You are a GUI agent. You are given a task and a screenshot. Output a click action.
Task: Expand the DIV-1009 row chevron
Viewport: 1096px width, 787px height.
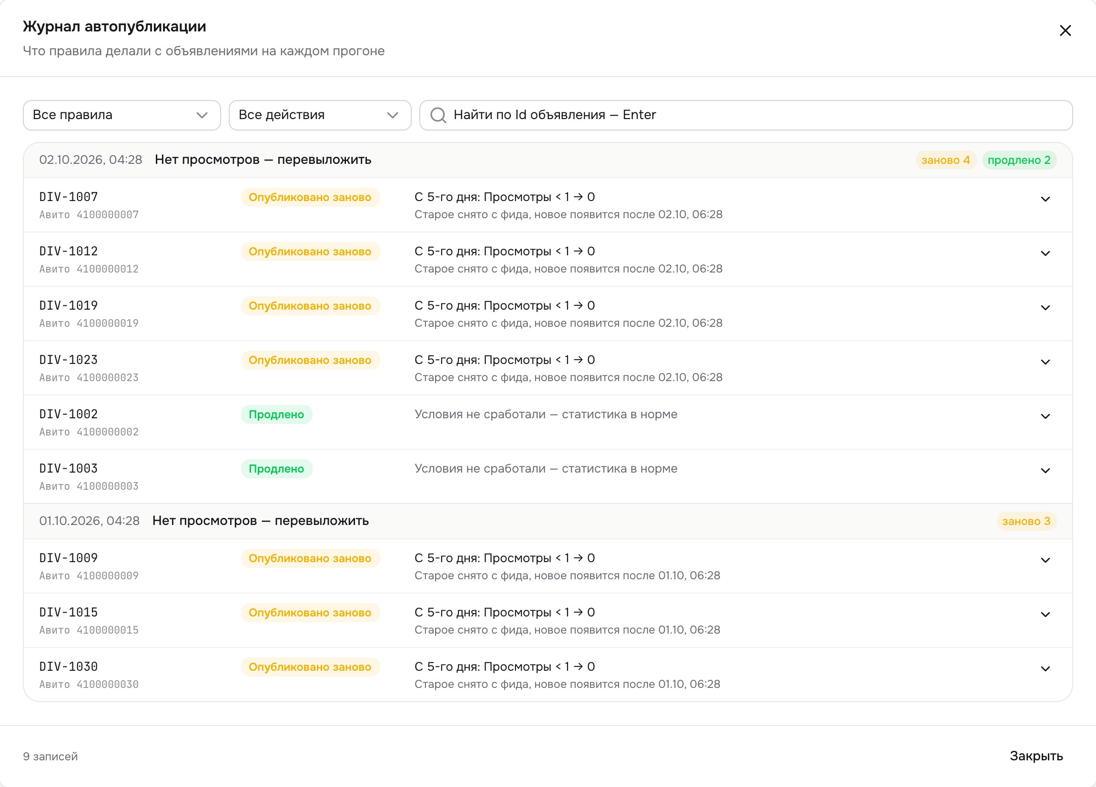pyautogui.click(x=1045, y=560)
